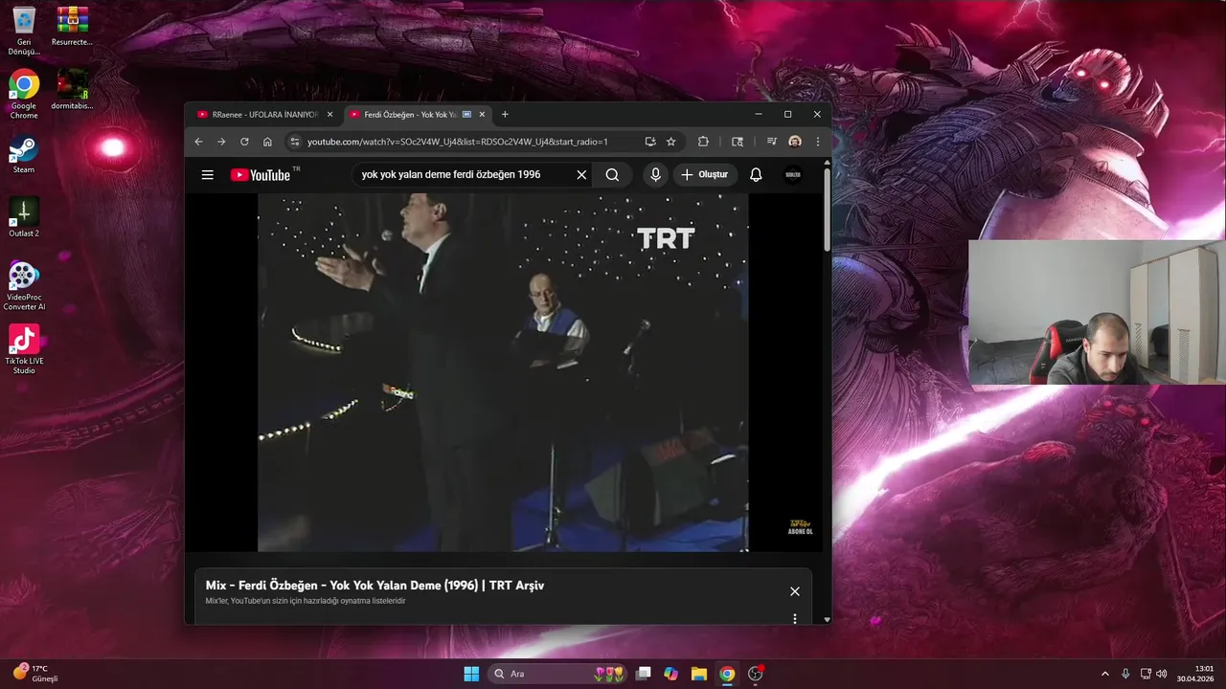1226x689 pixels.
Task: Close the Mix playlist panel
Action: point(795,591)
